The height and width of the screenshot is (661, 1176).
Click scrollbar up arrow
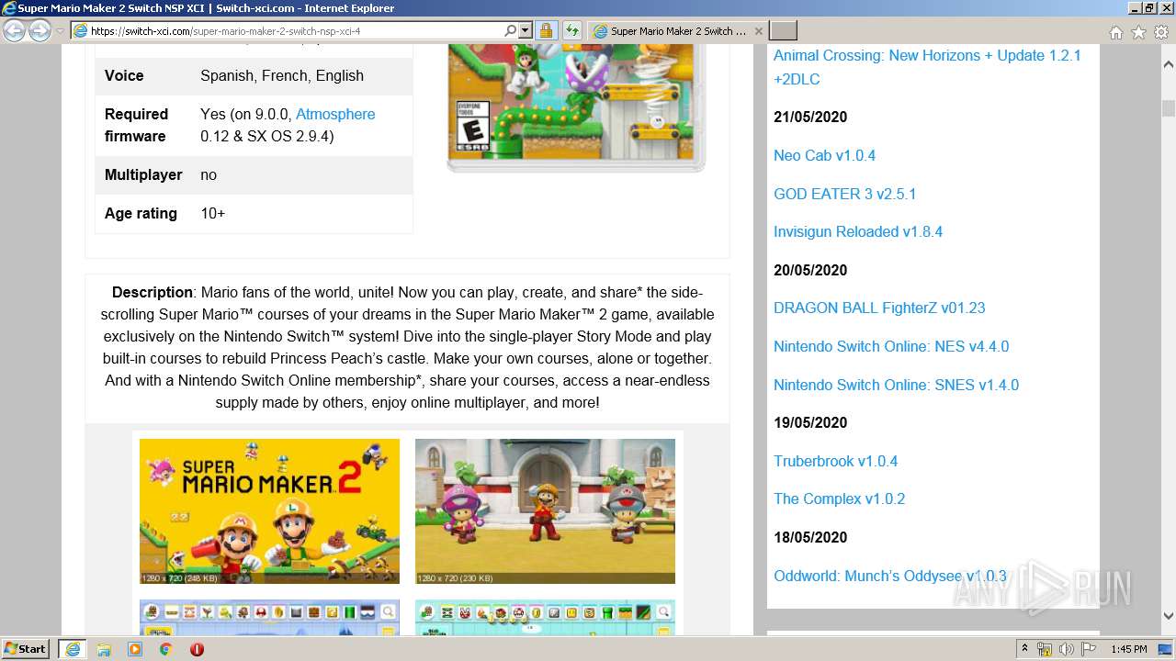[1168, 65]
